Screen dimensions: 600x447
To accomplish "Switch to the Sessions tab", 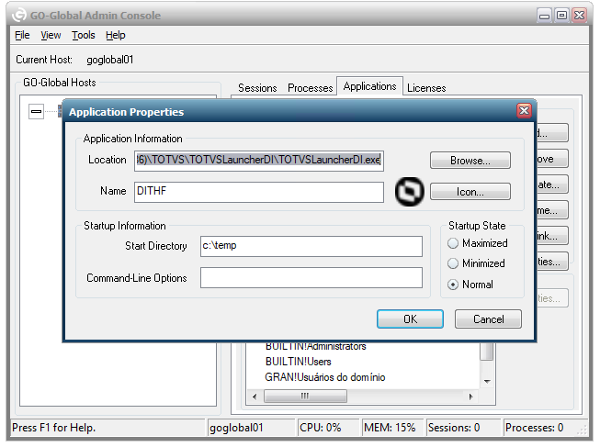I will (257, 88).
